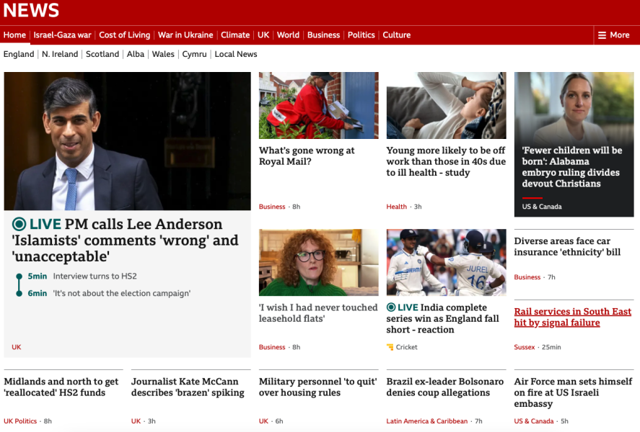Open the cricket players photo
640x432 pixels.
[x=446, y=262]
